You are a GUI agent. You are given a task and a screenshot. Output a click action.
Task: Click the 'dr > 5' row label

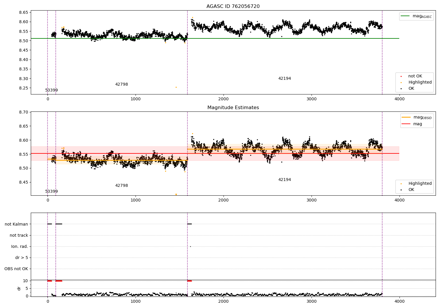(x=22, y=258)
